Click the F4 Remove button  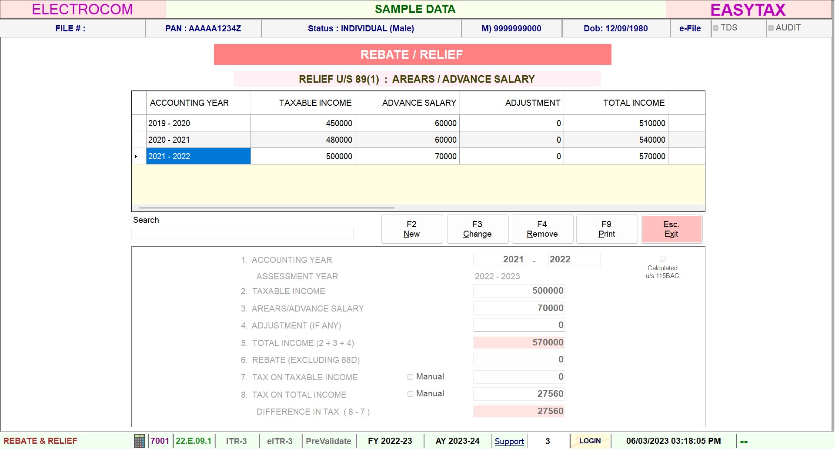(x=542, y=229)
